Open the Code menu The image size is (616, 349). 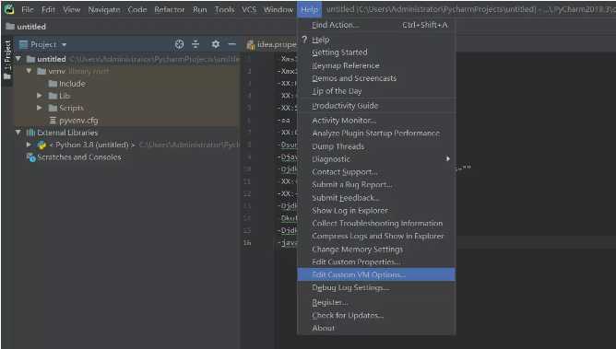(x=137, y=9)
